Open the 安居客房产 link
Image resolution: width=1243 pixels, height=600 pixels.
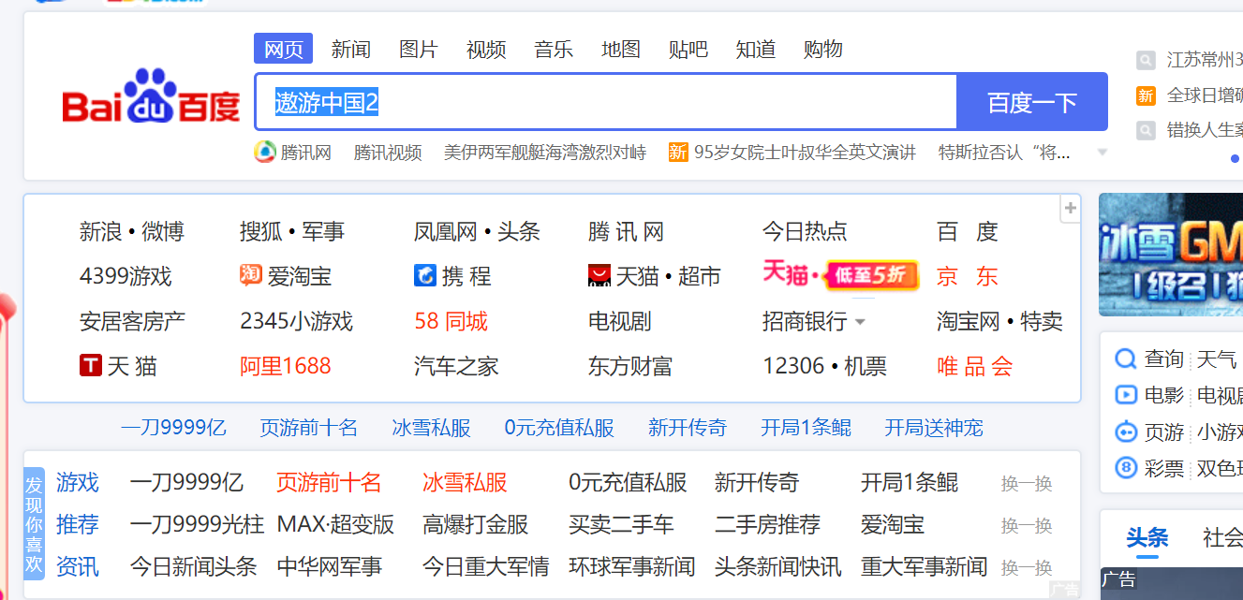(132, 321)
